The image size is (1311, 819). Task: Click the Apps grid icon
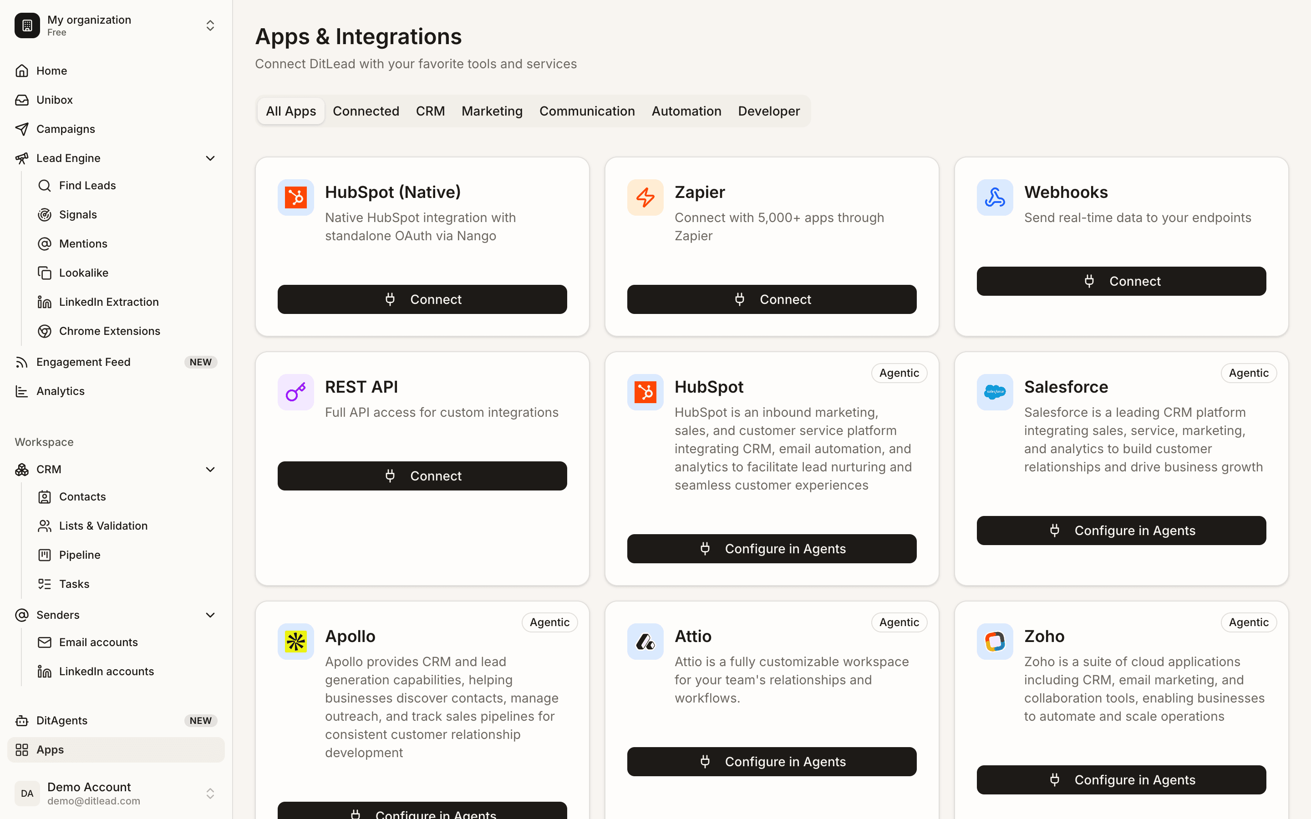(22, 750)
